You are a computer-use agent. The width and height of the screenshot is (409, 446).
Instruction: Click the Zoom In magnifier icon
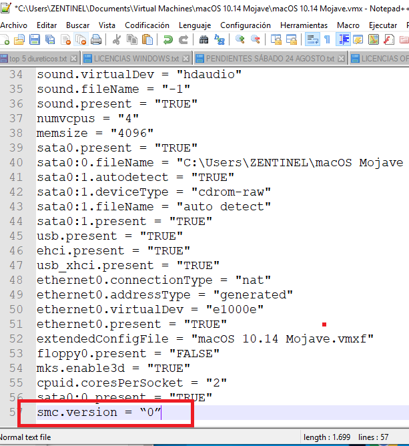pyautogui.click(x=240, y=40)
